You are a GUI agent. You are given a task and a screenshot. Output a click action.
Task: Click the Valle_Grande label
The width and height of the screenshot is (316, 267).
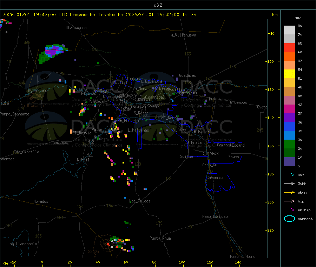click(104, 129)
